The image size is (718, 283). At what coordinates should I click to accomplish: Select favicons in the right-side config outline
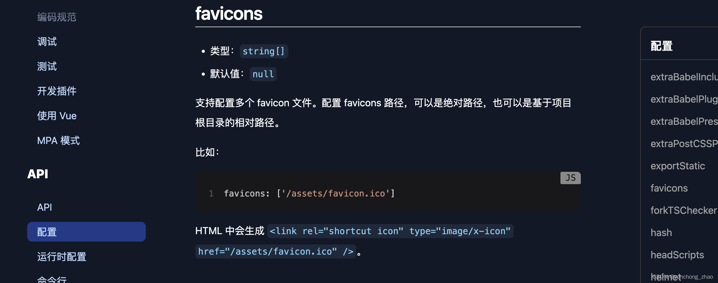669,188
